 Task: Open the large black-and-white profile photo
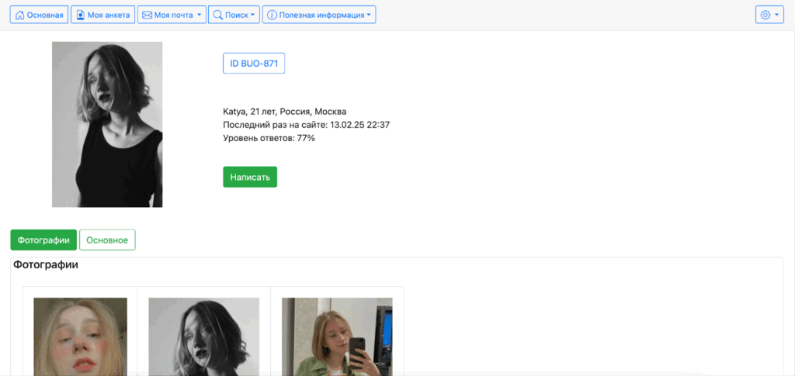click(107, 124)
